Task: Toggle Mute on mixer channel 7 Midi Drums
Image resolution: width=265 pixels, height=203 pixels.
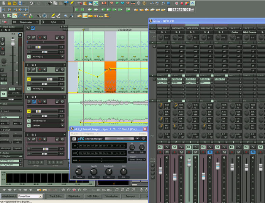Action: click(x=253, y=152)
